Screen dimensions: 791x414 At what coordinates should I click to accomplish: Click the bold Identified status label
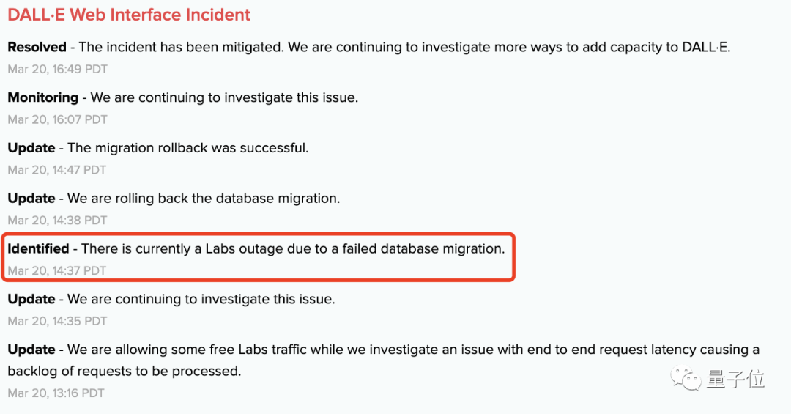[38, 248]
